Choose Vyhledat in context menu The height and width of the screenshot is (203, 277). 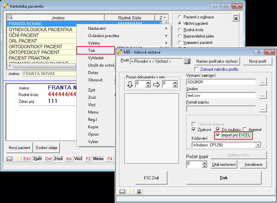[x=96, y=58]
